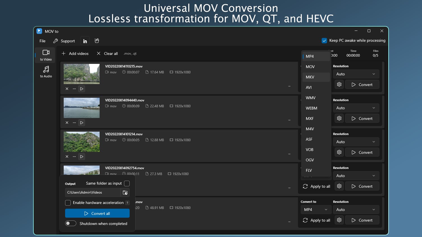
Task: Check Same folder as input
Action: pyautogui.click(x=127, y=183)
